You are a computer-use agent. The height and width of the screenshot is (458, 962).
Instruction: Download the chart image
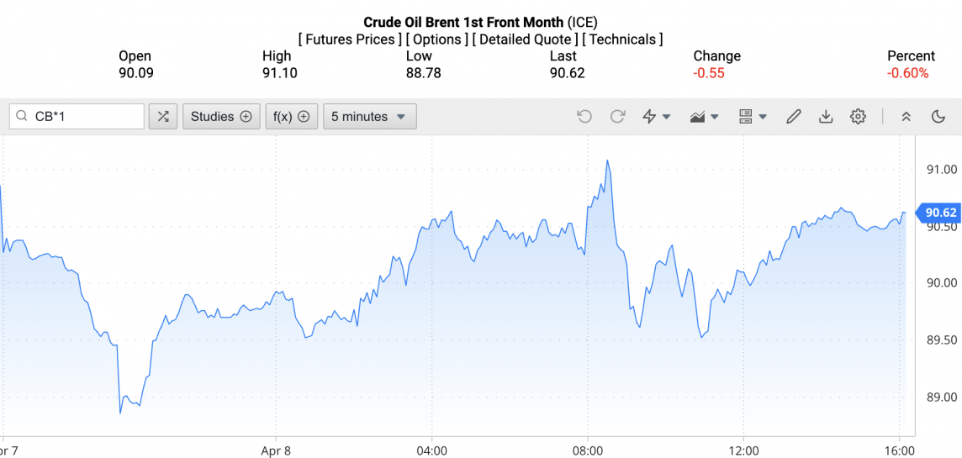[x=826, y=117]
